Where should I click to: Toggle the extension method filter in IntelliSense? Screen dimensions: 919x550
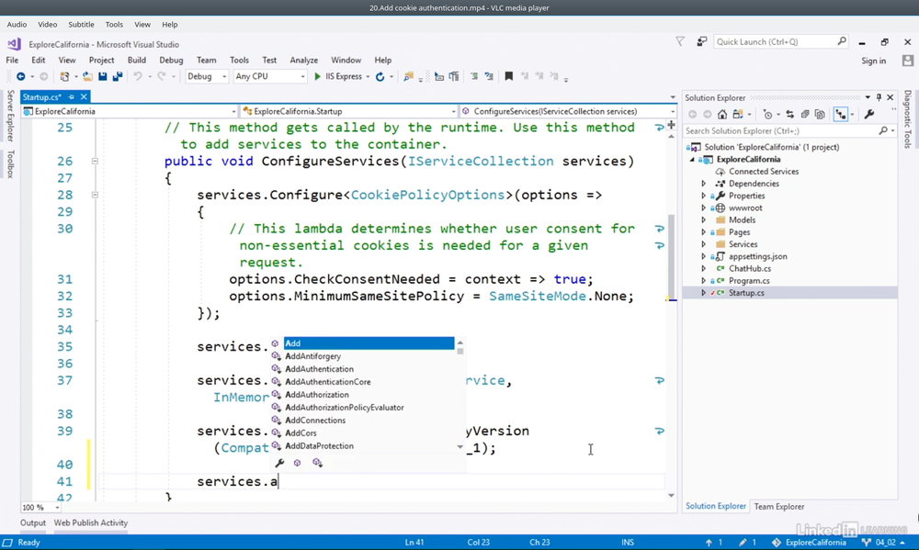click(x=317, y=463)
